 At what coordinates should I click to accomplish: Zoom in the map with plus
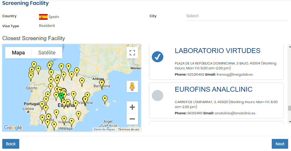132,107
